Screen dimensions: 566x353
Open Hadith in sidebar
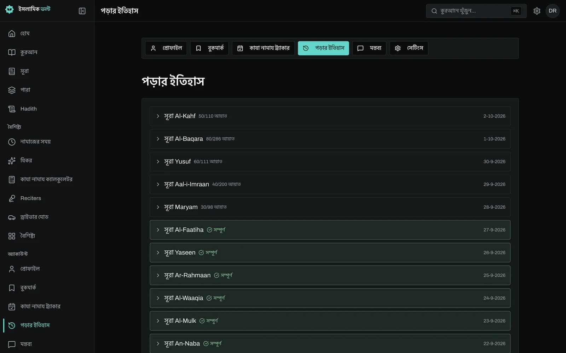click(x=47, y=109)
